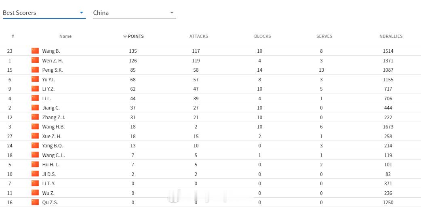Sort table by SERVES column header

click(x=324, y=36)
